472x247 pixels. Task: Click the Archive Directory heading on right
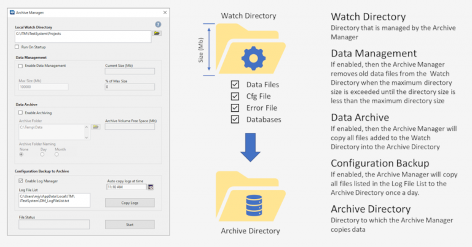pyautogui.click(x=371, y=209)
